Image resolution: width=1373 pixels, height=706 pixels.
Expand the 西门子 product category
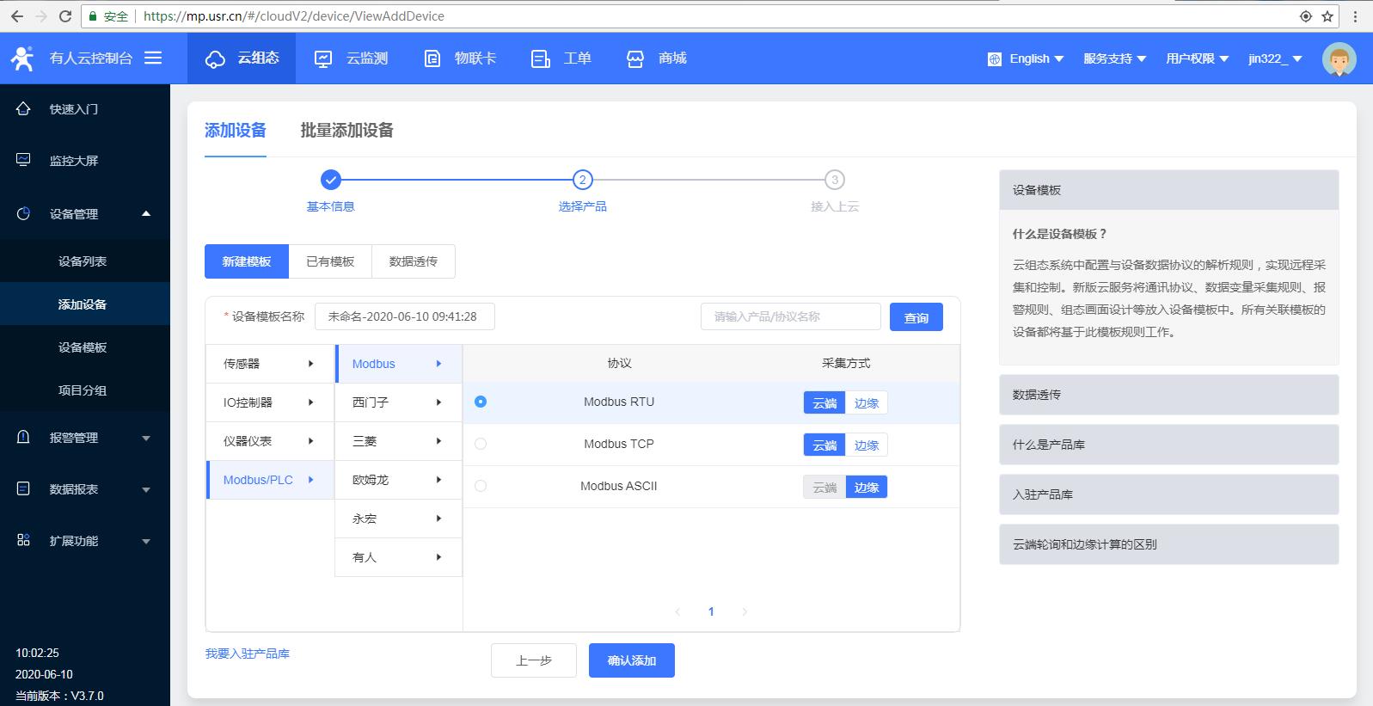click(x=398, y=402)
